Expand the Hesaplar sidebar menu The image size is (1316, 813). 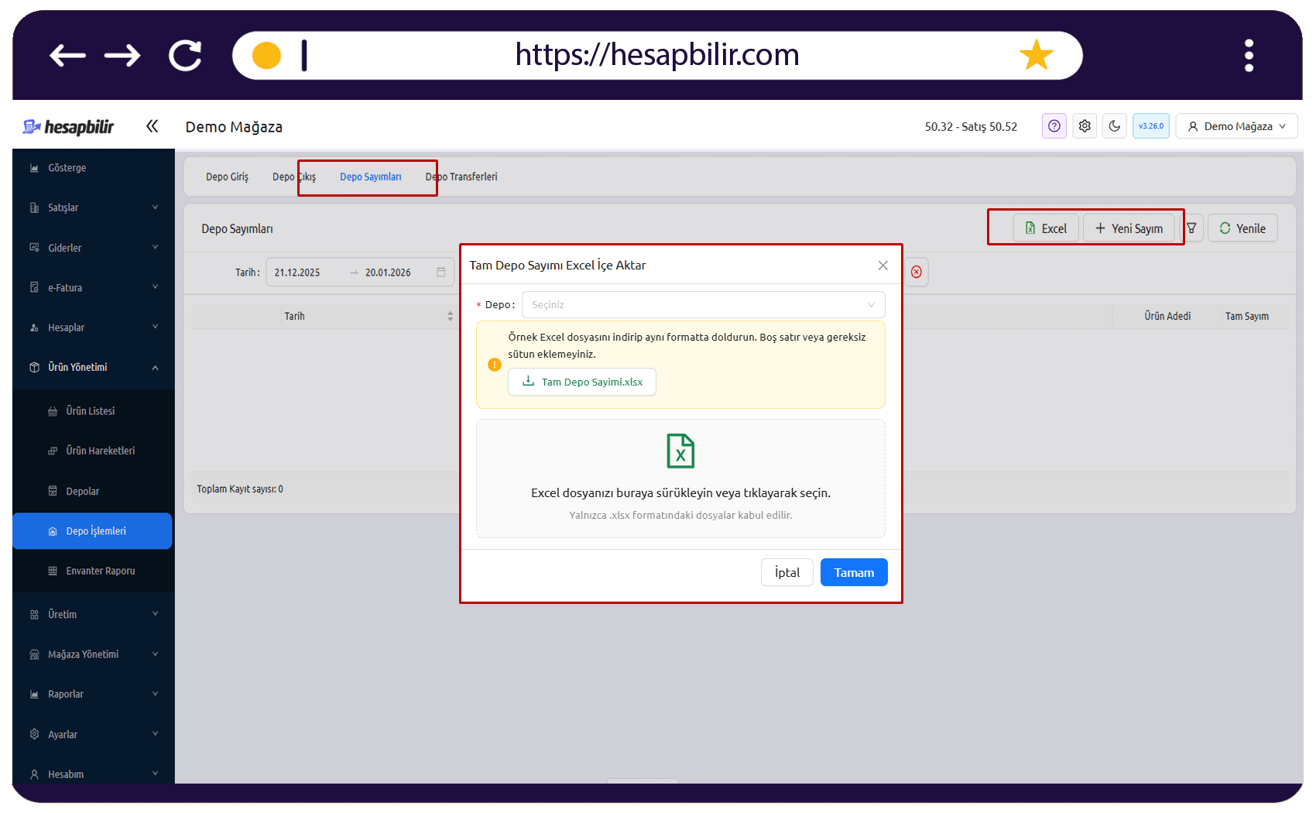pyautogui.click(x=92, y=328)
